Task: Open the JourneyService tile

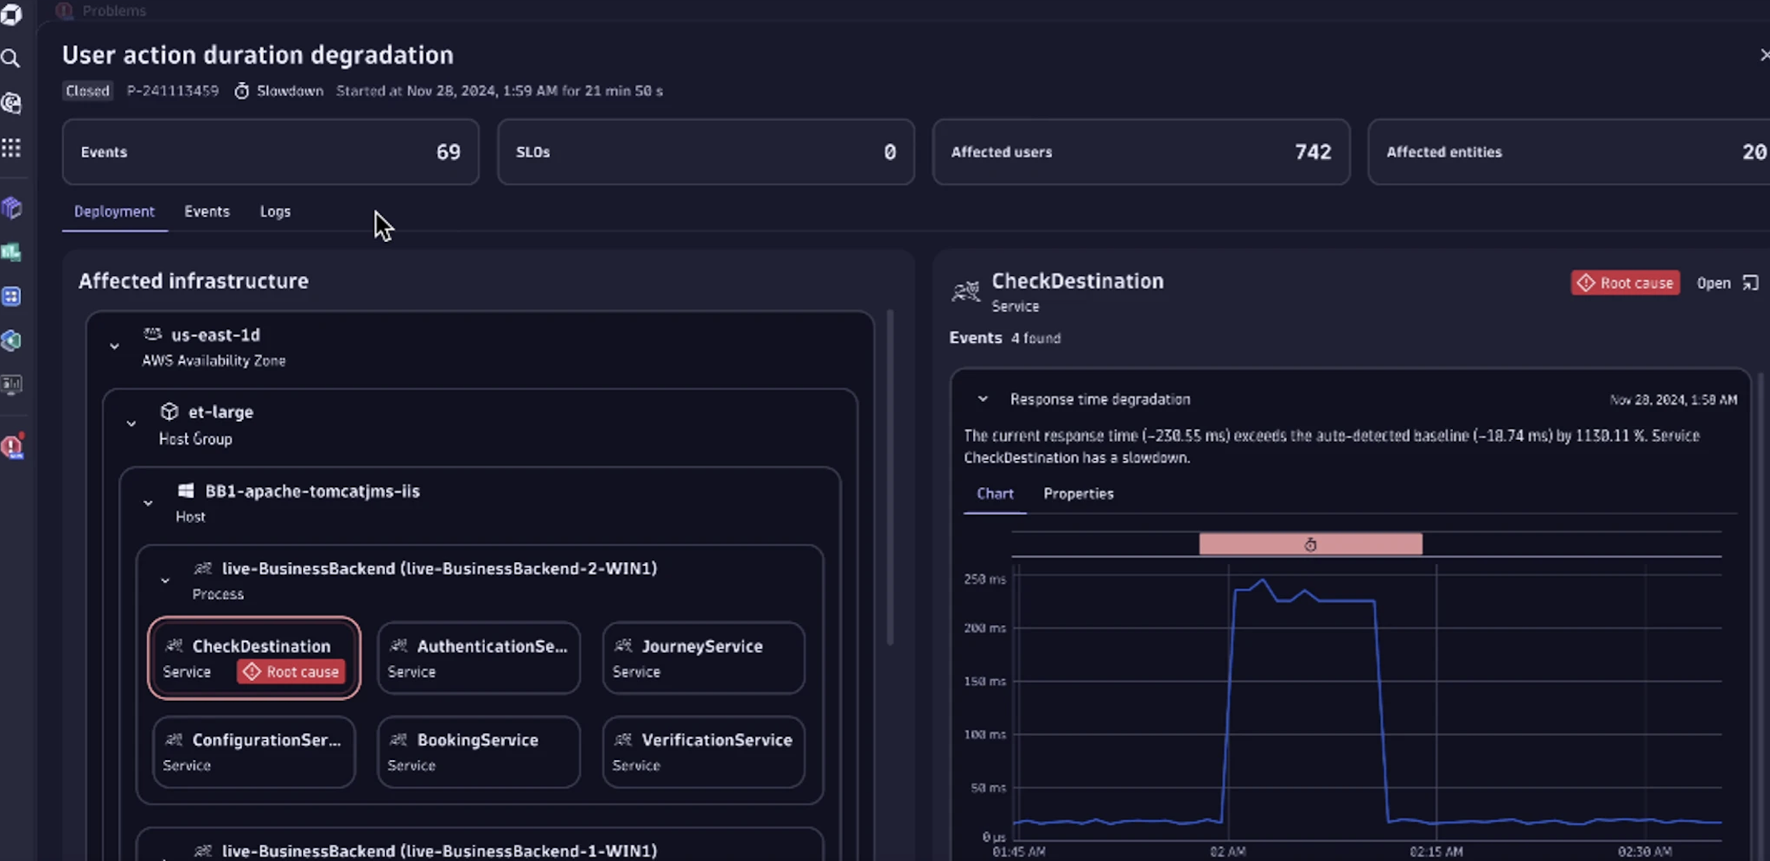Action: pyautogui.click(x=702, y=657)
